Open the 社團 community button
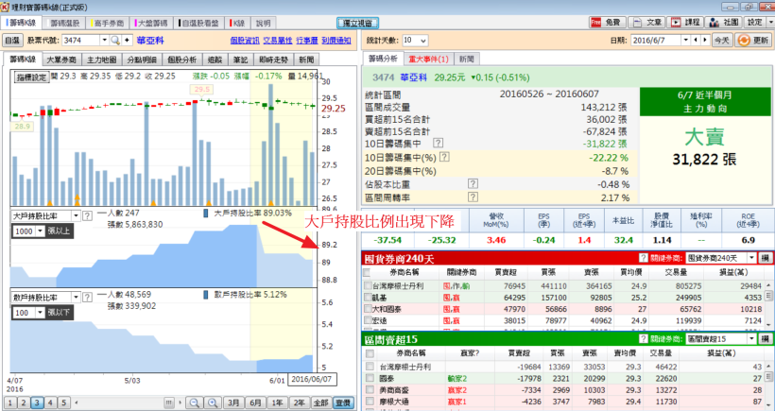This screenshot has width=775, height=411. point(725,21)
